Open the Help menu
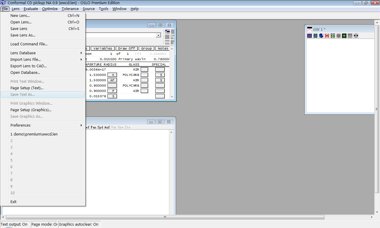Viewport: 380px width, 228px height. (134, 9)
